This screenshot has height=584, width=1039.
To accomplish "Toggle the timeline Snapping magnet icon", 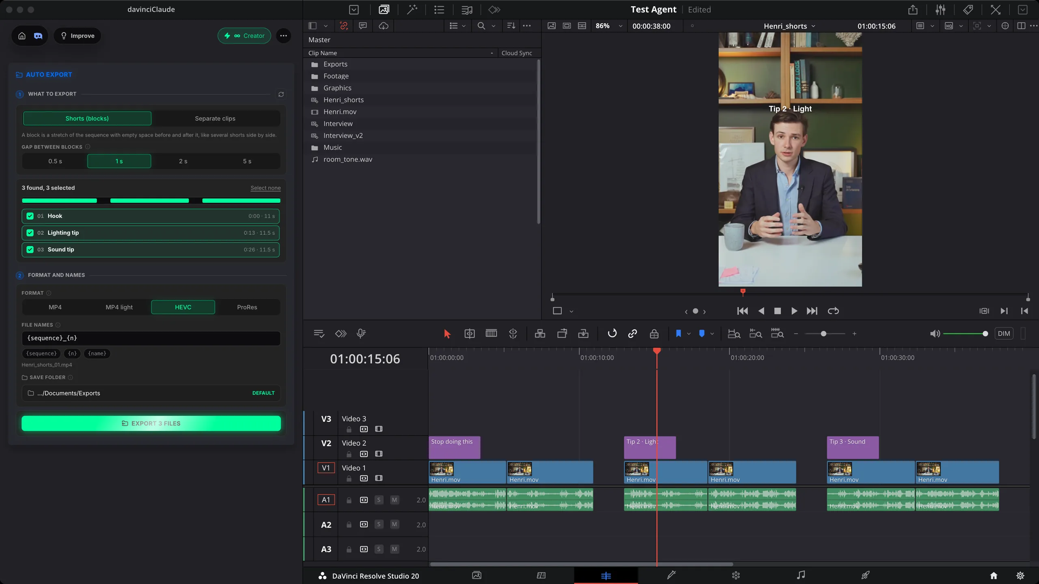I will tap(612, 333).
